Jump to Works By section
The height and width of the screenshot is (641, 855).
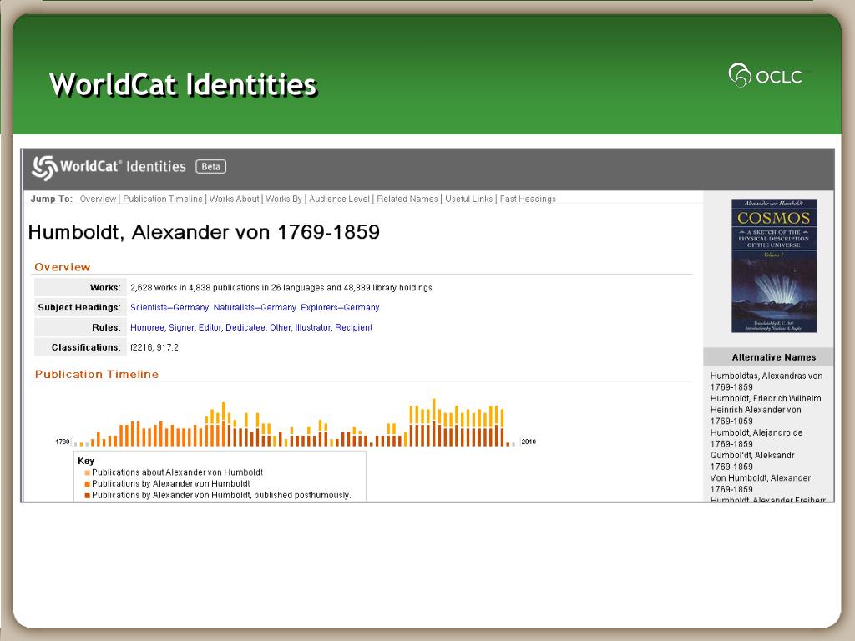284,199
